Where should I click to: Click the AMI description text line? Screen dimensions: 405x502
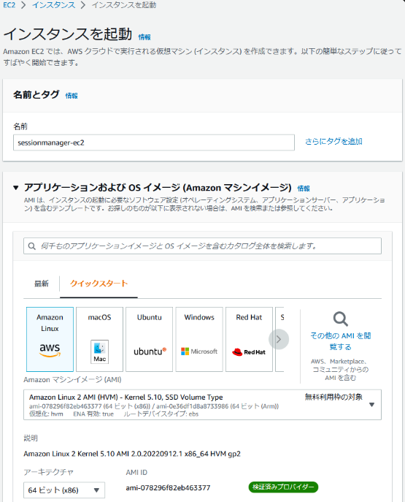click(x=132, y=454)
